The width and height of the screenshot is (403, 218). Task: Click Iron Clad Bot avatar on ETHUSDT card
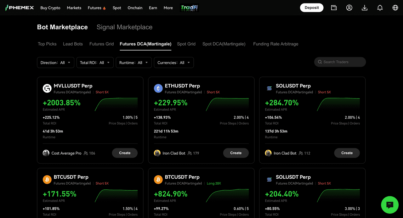(157, 153)
